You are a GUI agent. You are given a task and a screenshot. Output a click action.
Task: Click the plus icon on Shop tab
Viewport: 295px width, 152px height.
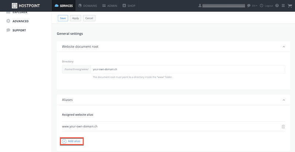tap(124, 6)
